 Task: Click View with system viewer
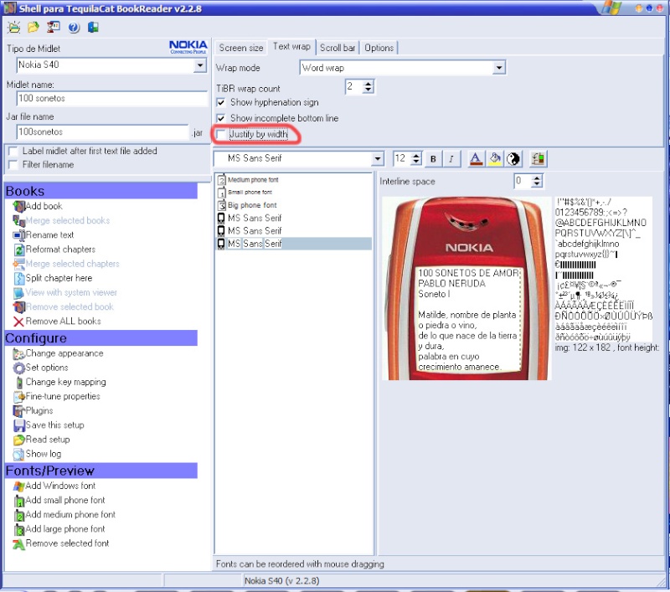coord(71,292)
